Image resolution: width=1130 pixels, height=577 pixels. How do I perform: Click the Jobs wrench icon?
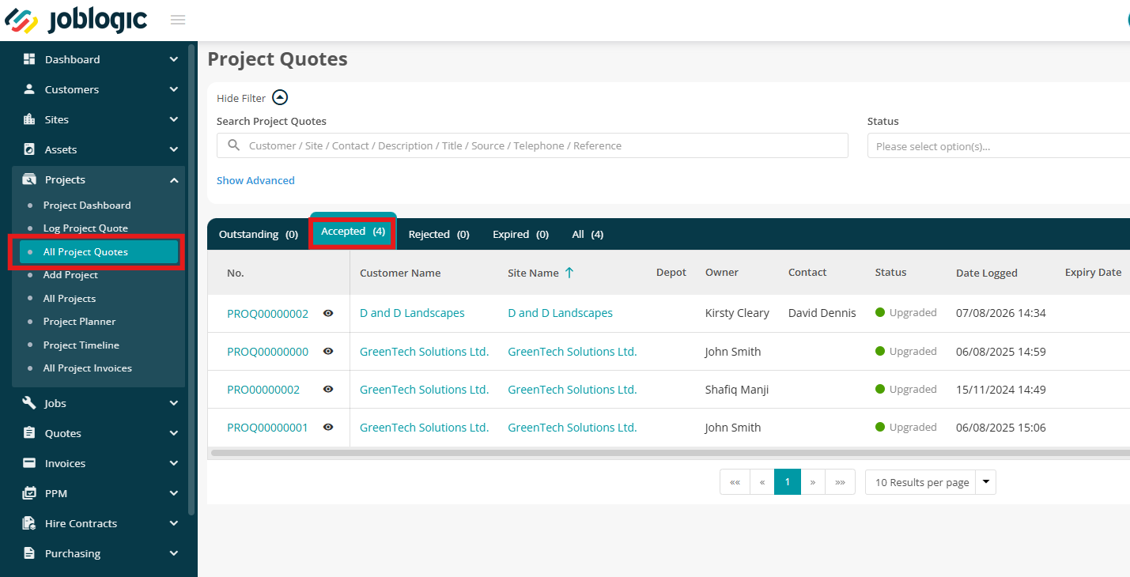point(29,403)
